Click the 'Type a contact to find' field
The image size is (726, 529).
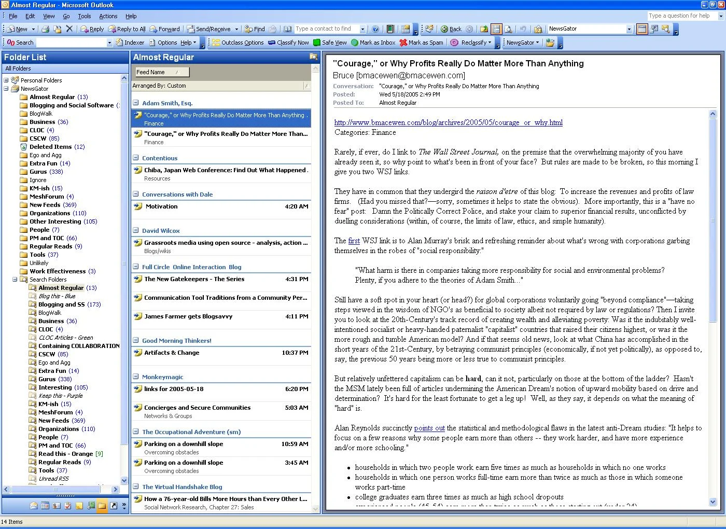tap(327, 29)
